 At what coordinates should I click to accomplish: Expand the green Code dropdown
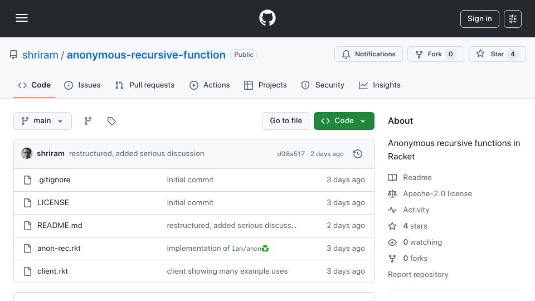[x=344, y=121]
